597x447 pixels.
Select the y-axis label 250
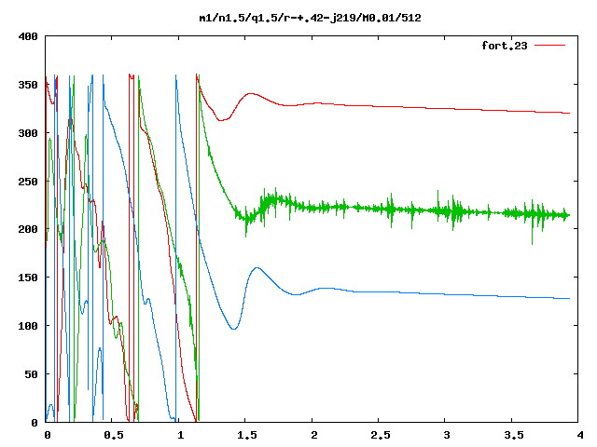[28, 182]
